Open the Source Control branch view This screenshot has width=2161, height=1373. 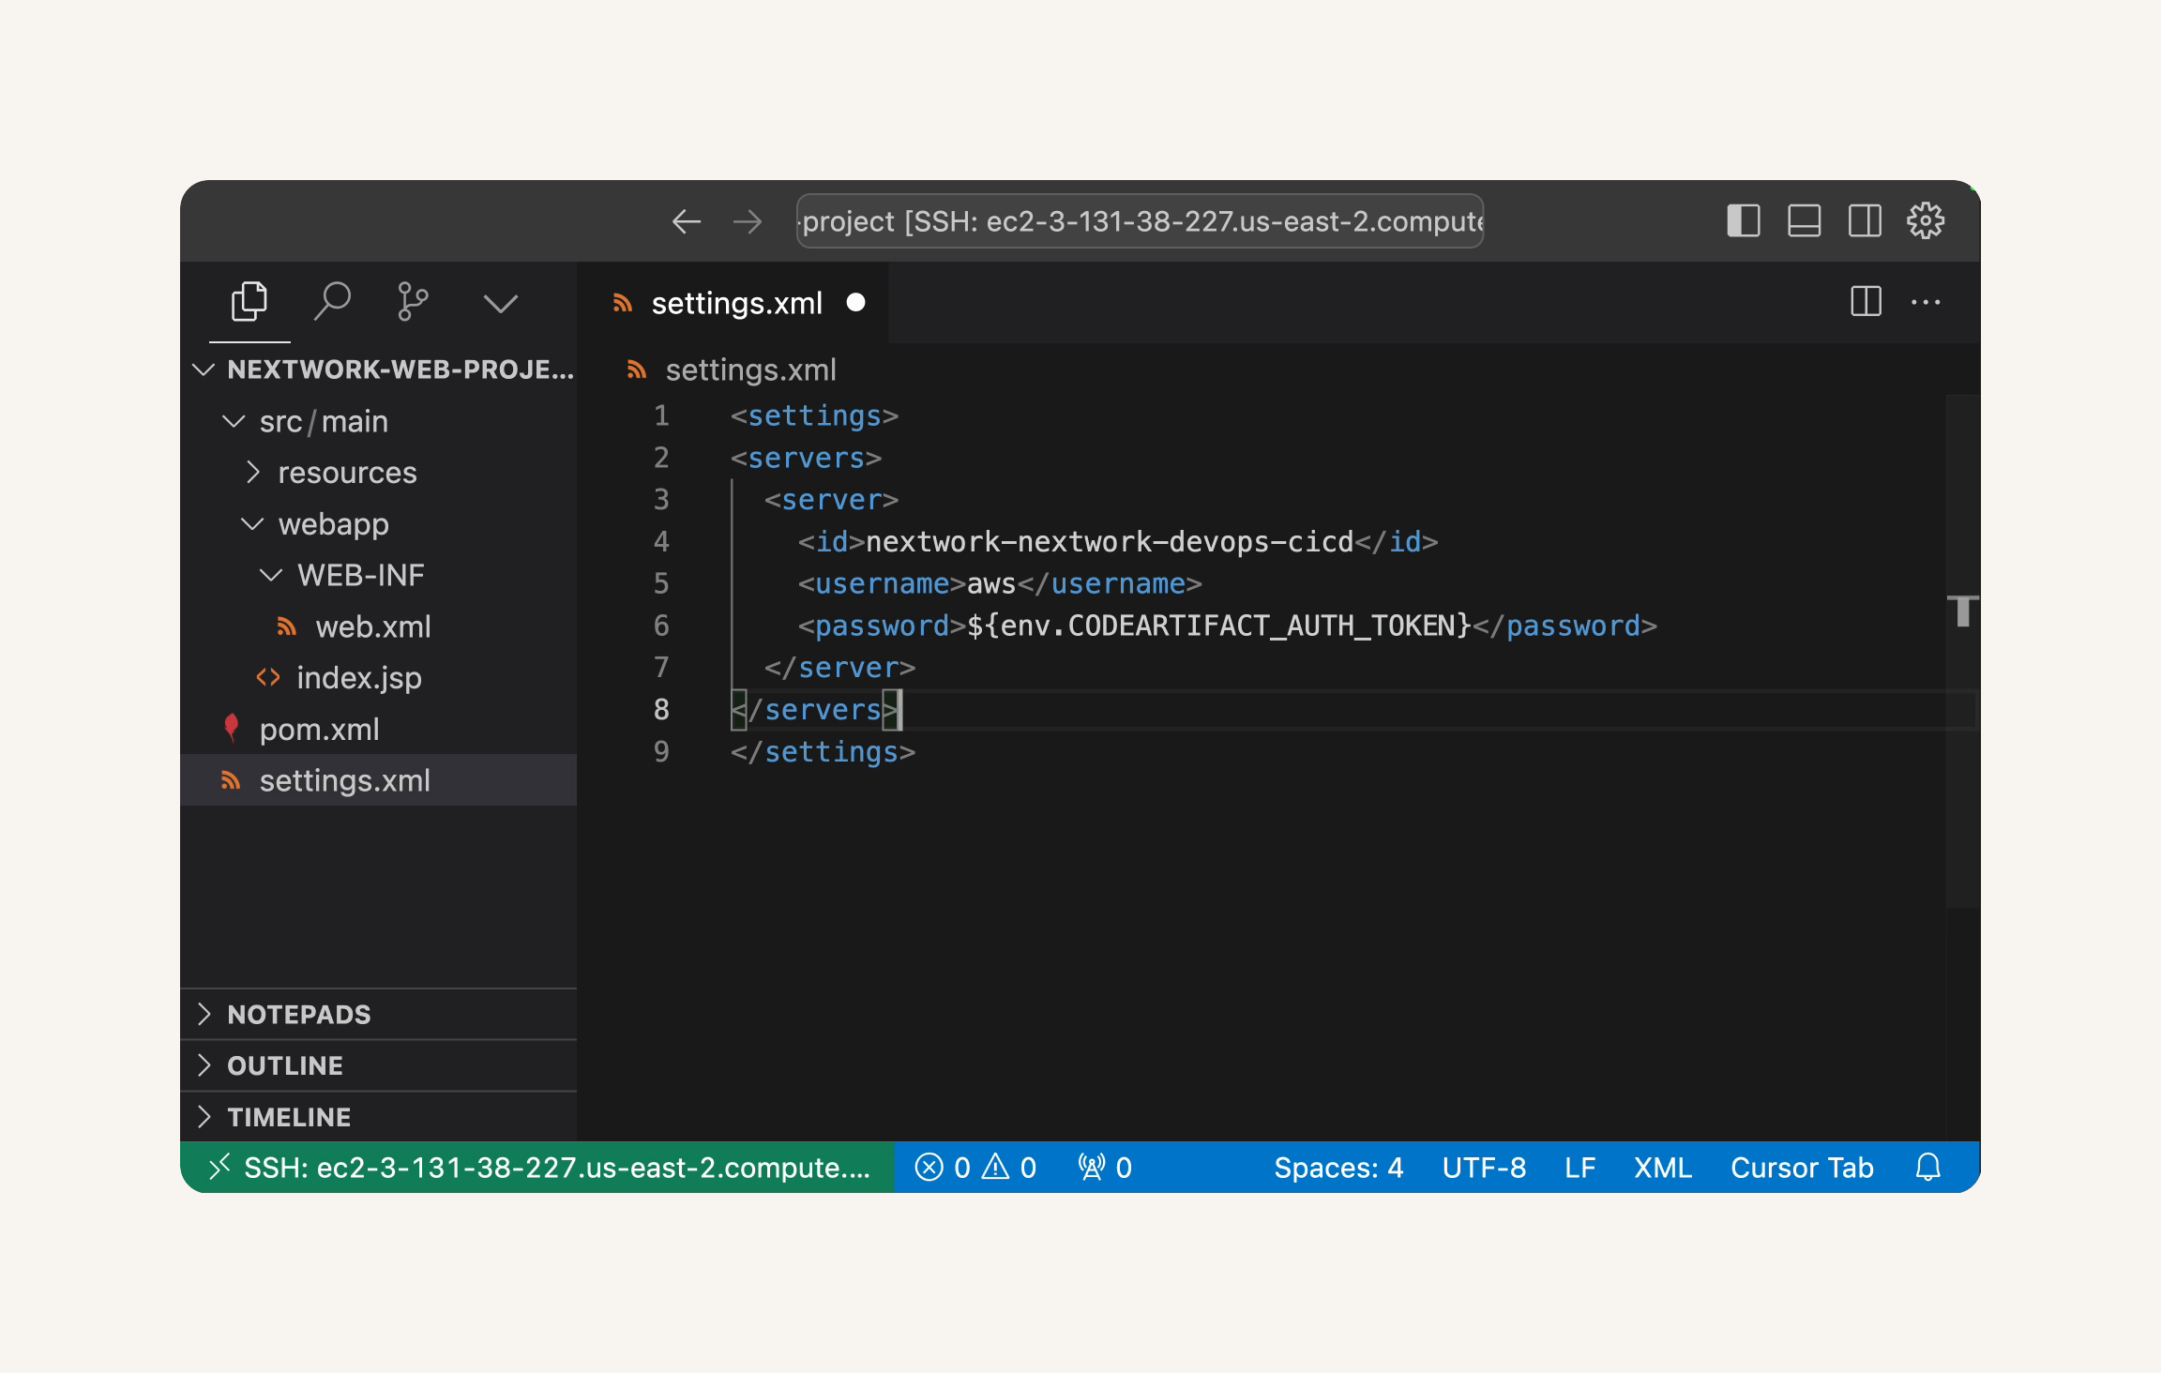413,302
